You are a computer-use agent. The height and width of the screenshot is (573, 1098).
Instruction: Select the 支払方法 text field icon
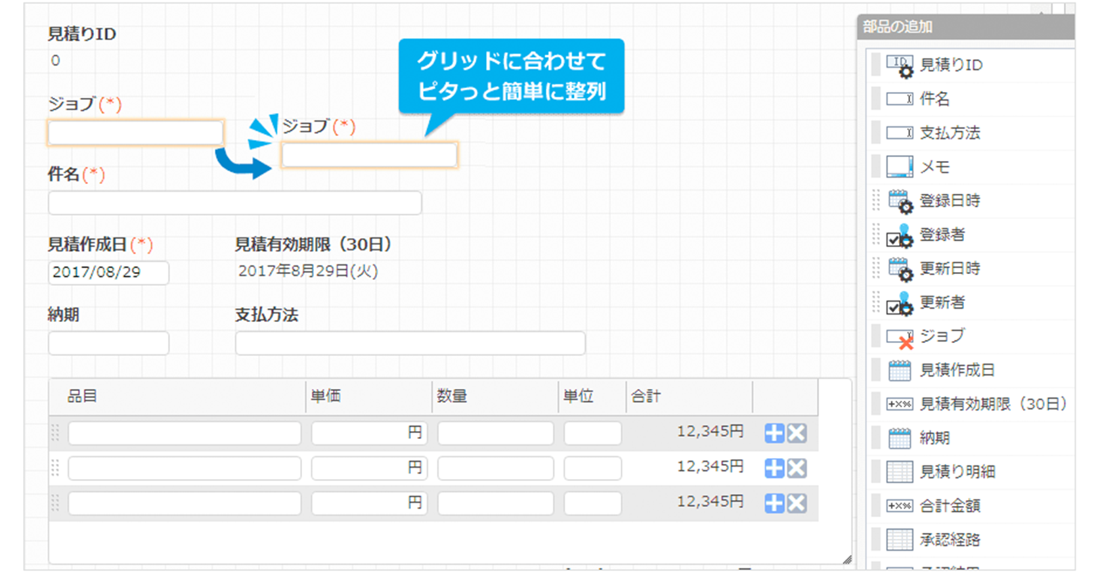click(x=900, y=133)
